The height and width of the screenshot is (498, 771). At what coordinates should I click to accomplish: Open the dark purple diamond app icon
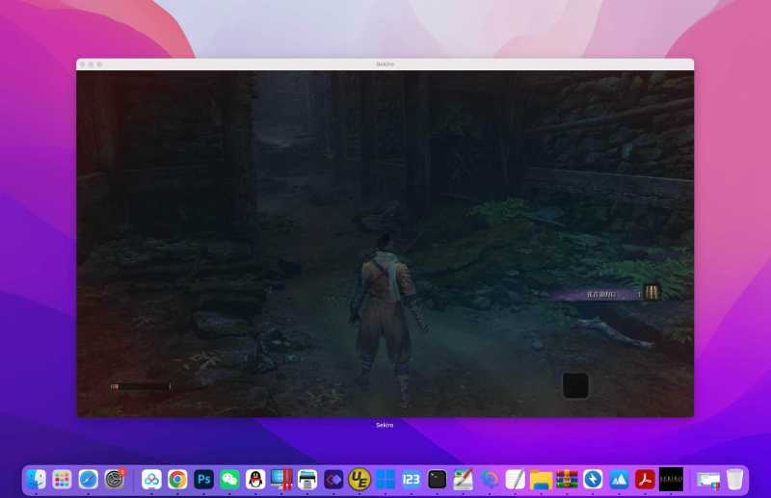333,480
